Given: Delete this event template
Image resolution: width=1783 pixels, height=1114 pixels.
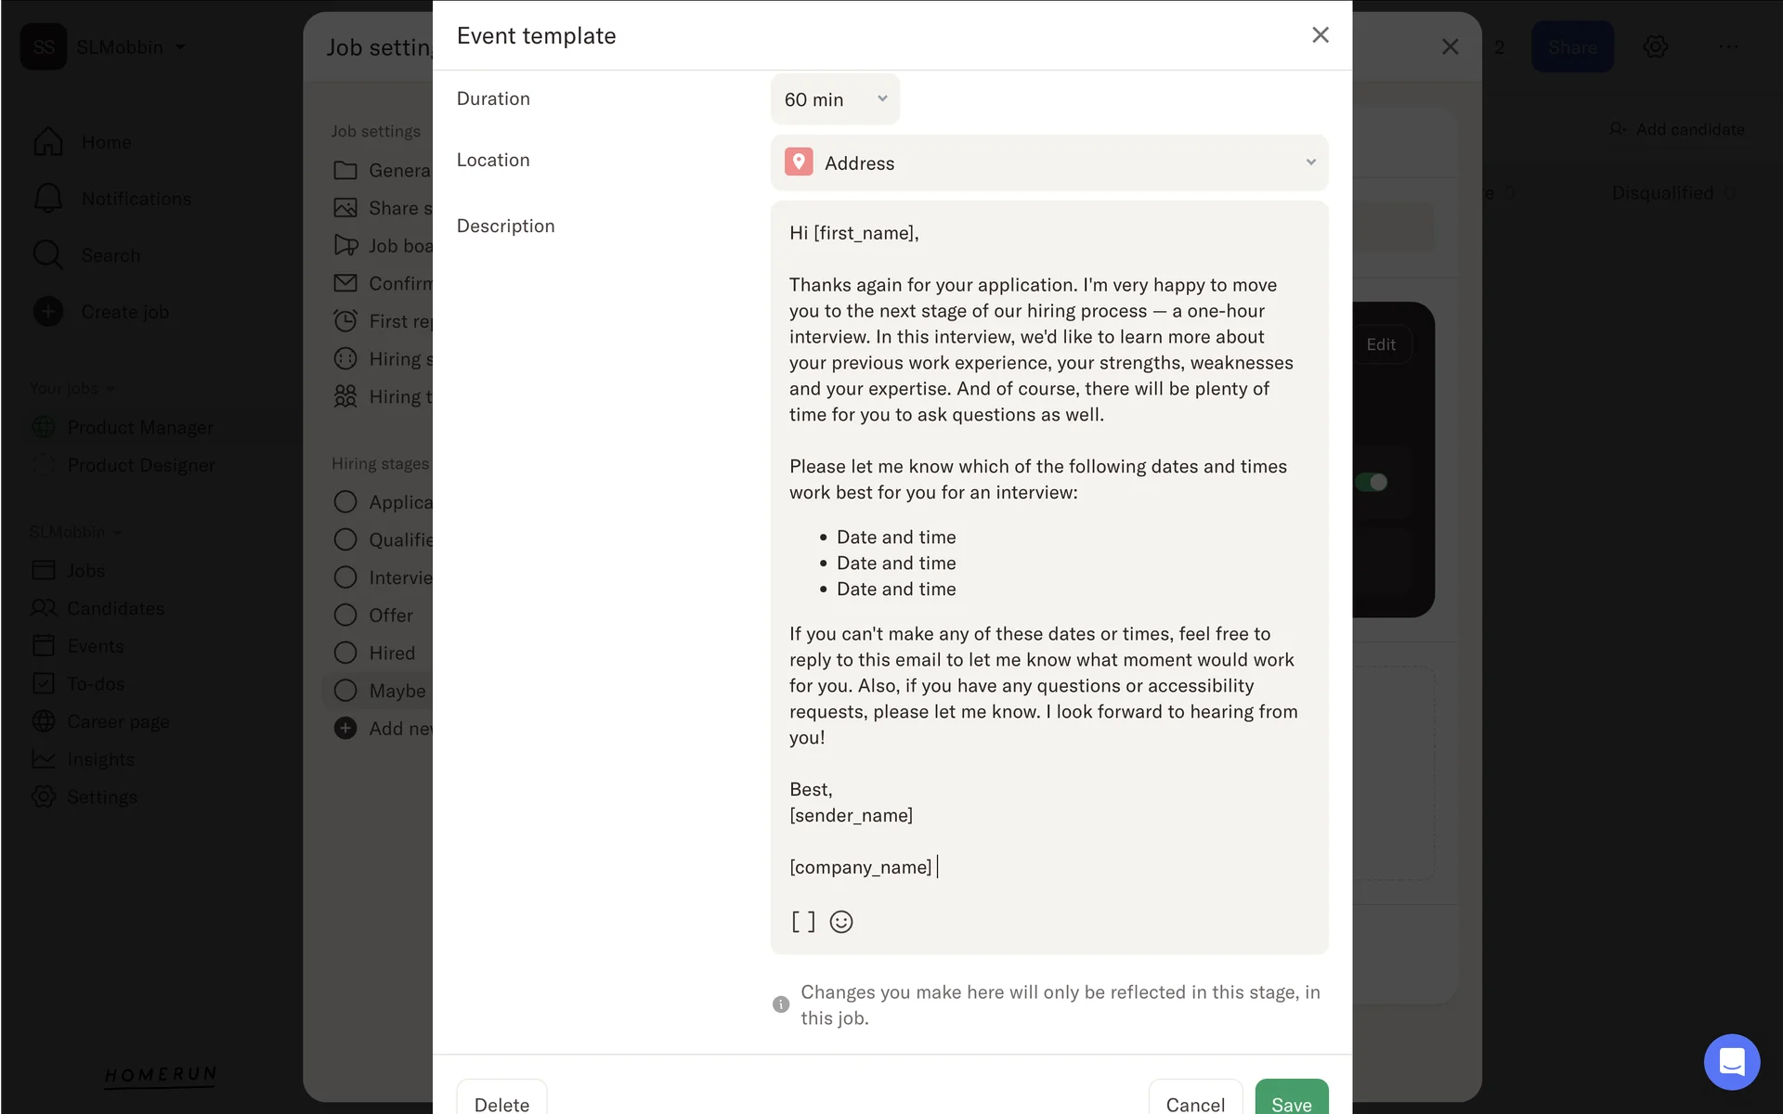Looking at the screenshot, I should pos(501,1103).
